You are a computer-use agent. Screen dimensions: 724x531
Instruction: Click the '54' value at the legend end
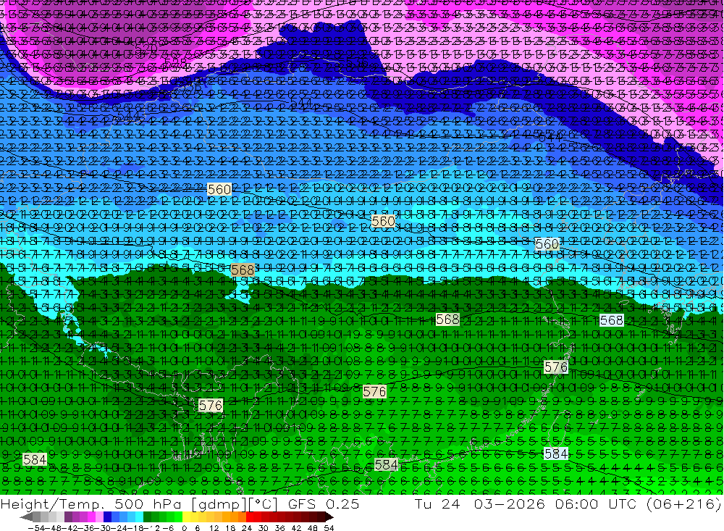[x=329, y=528]
